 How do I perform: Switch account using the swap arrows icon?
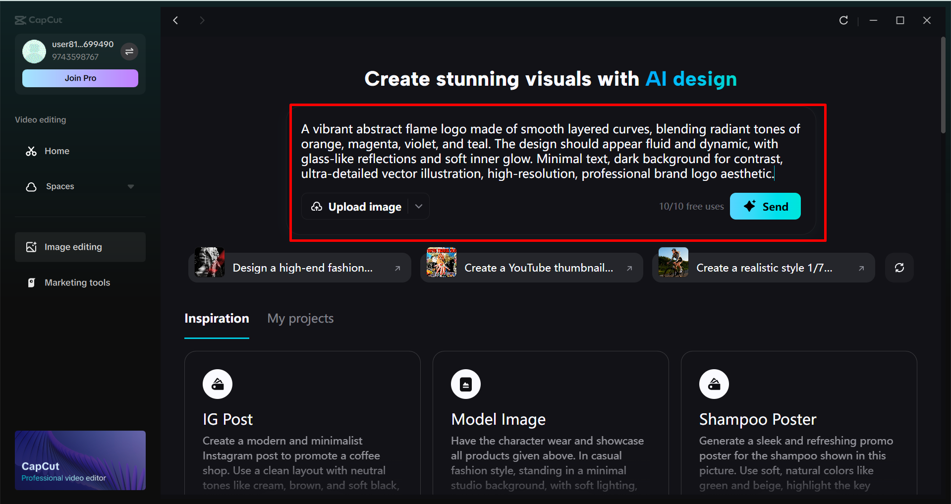tap(129, 51)
